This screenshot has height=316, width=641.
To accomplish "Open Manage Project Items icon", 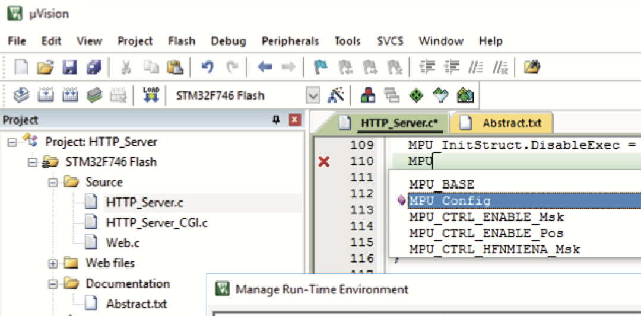I will tap(368, 96).
